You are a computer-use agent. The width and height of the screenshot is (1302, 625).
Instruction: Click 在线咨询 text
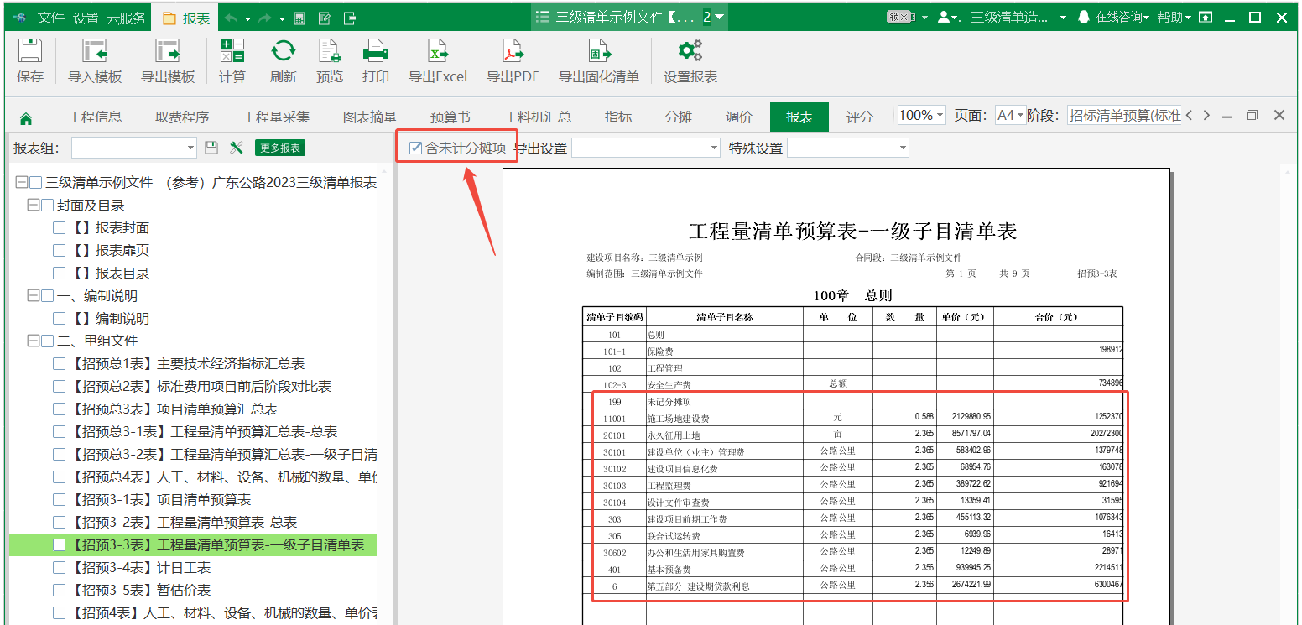1118,17
